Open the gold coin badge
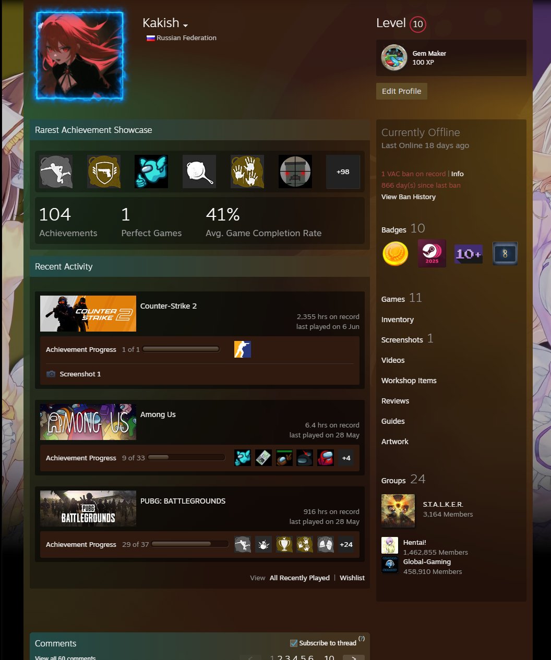Screen dimensions: 551x660 pos(395,254)
